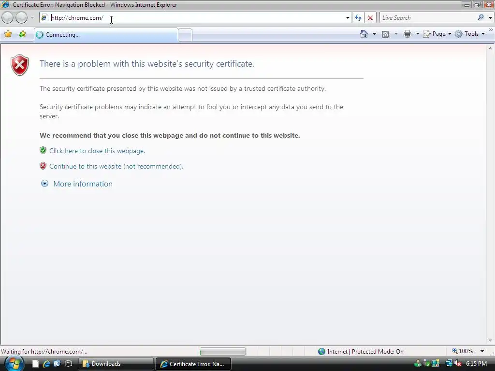495x371 pixels.
Task: Refresh the page with the blue arrows icon
Action: pyautogui.click(x=358, y=18)
